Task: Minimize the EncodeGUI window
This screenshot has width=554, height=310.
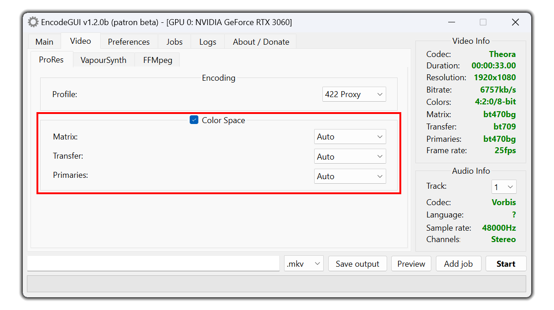Action: point(451,22)
